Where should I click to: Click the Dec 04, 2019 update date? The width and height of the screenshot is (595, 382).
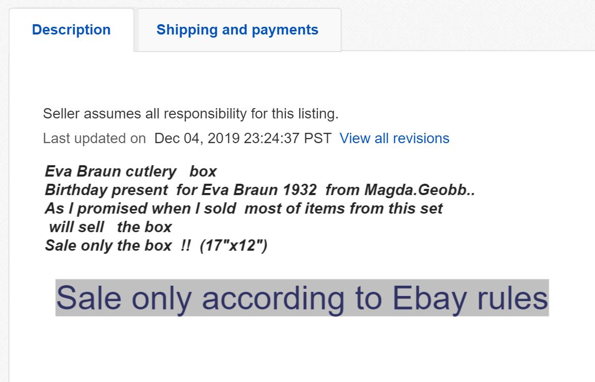196,138
